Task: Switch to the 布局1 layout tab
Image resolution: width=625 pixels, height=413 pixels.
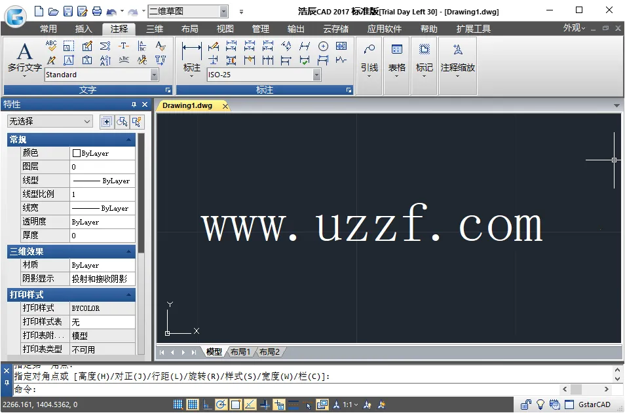Action: pyautogui.click(x=240, y=352)
